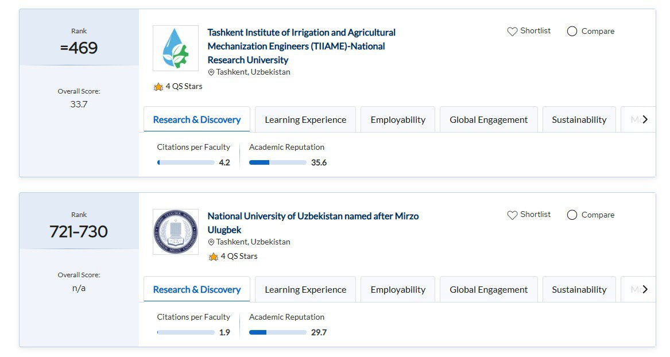Click the heart Shortlist icon for TIIAME

pos(512,32)
